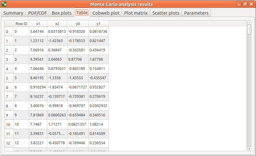Viewport: 256px width, 156px height.
Task: Open the PDF/CDF tab
Action: pyautogui.click(x=38, y=13)
